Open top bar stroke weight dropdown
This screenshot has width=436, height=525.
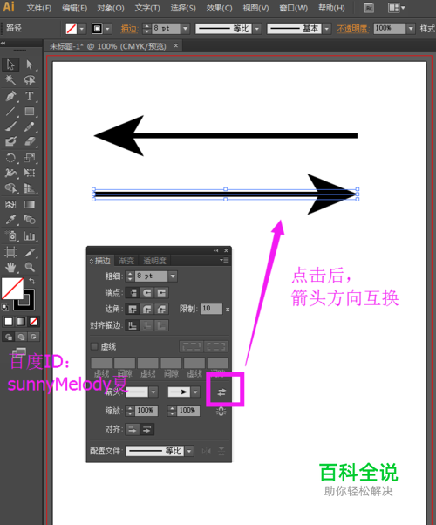pyautogui.click(x=186, y=29)
